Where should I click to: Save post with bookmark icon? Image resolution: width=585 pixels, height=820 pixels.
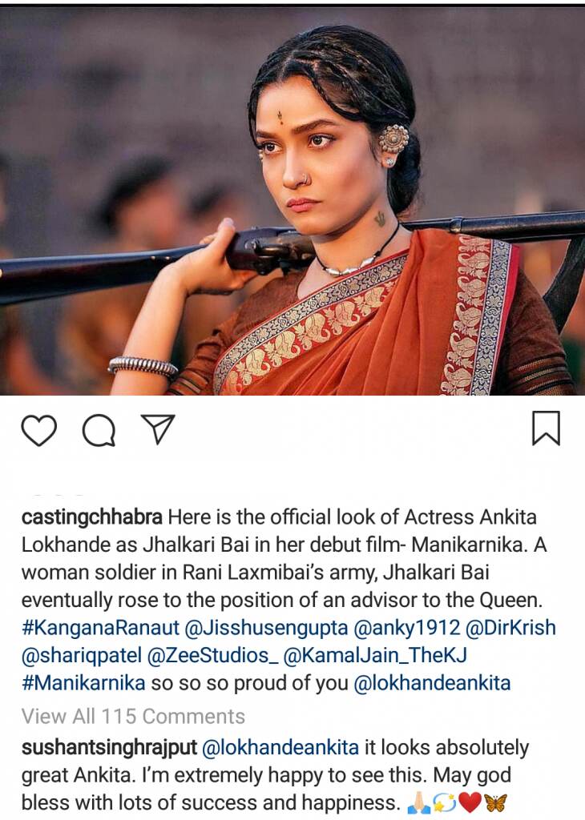[546, 428]
